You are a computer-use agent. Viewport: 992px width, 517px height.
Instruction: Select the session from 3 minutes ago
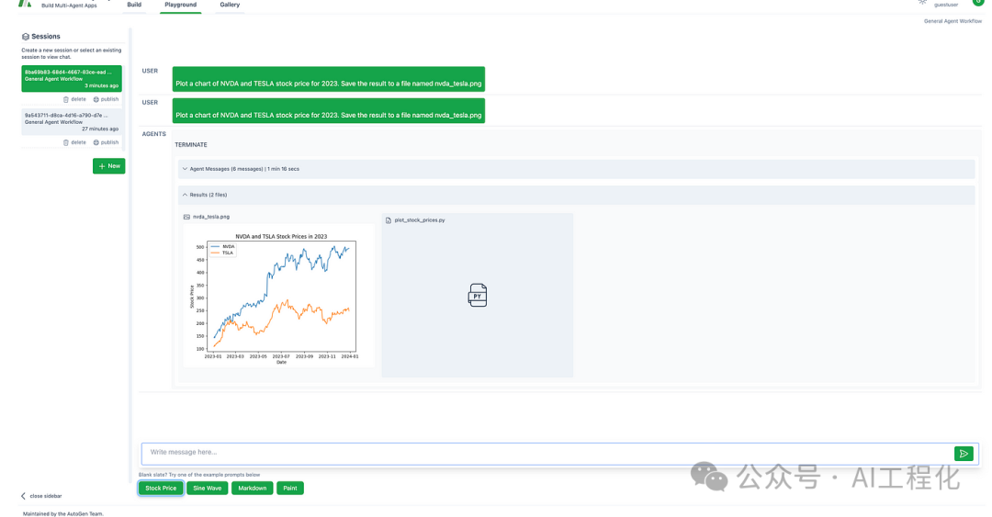[72, 78]
